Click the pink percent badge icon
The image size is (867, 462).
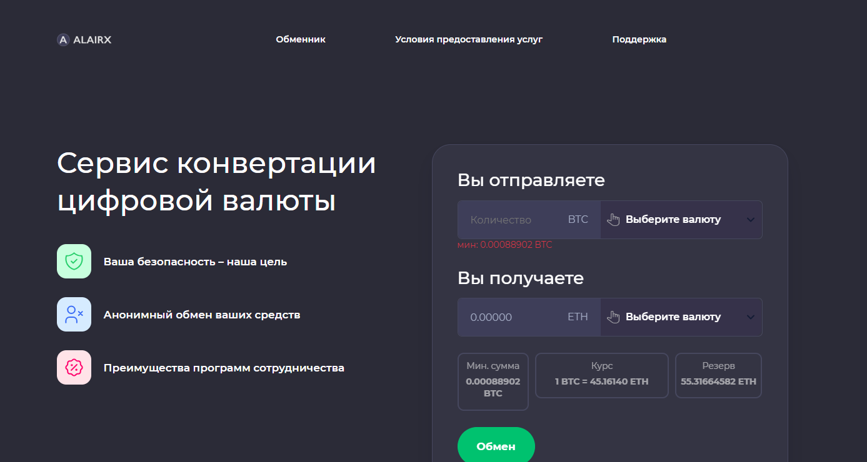pos(74,367)
